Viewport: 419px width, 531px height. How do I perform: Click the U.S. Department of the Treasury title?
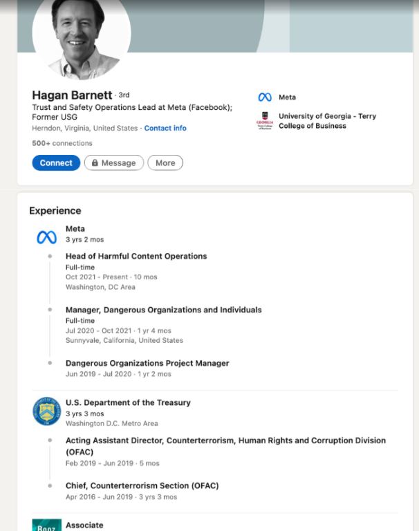tap(128, 402)
